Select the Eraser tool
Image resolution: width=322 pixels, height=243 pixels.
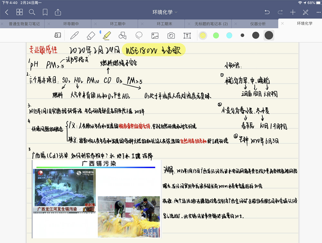click(91, 35)
